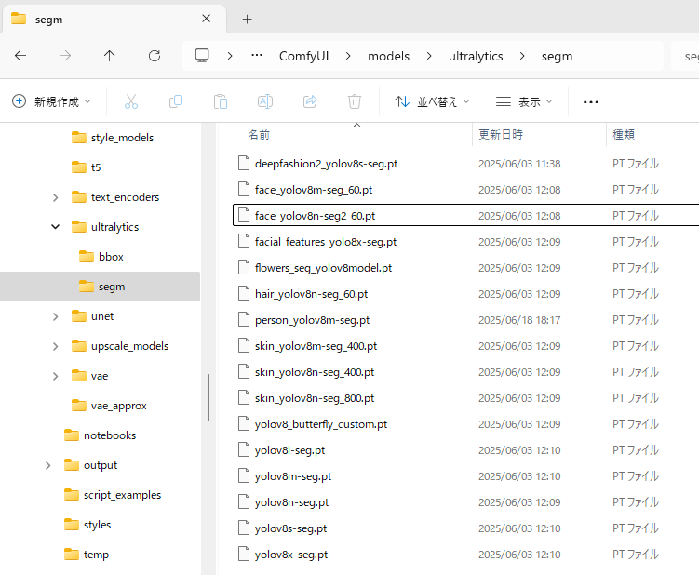Click the Share icon in toolbar
This screenshot has height=575, width=699.
tap(310, 101)
